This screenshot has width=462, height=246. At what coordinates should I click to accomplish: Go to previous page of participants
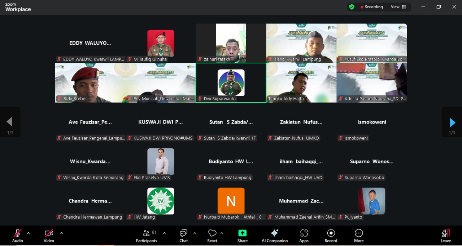[10, 122]
